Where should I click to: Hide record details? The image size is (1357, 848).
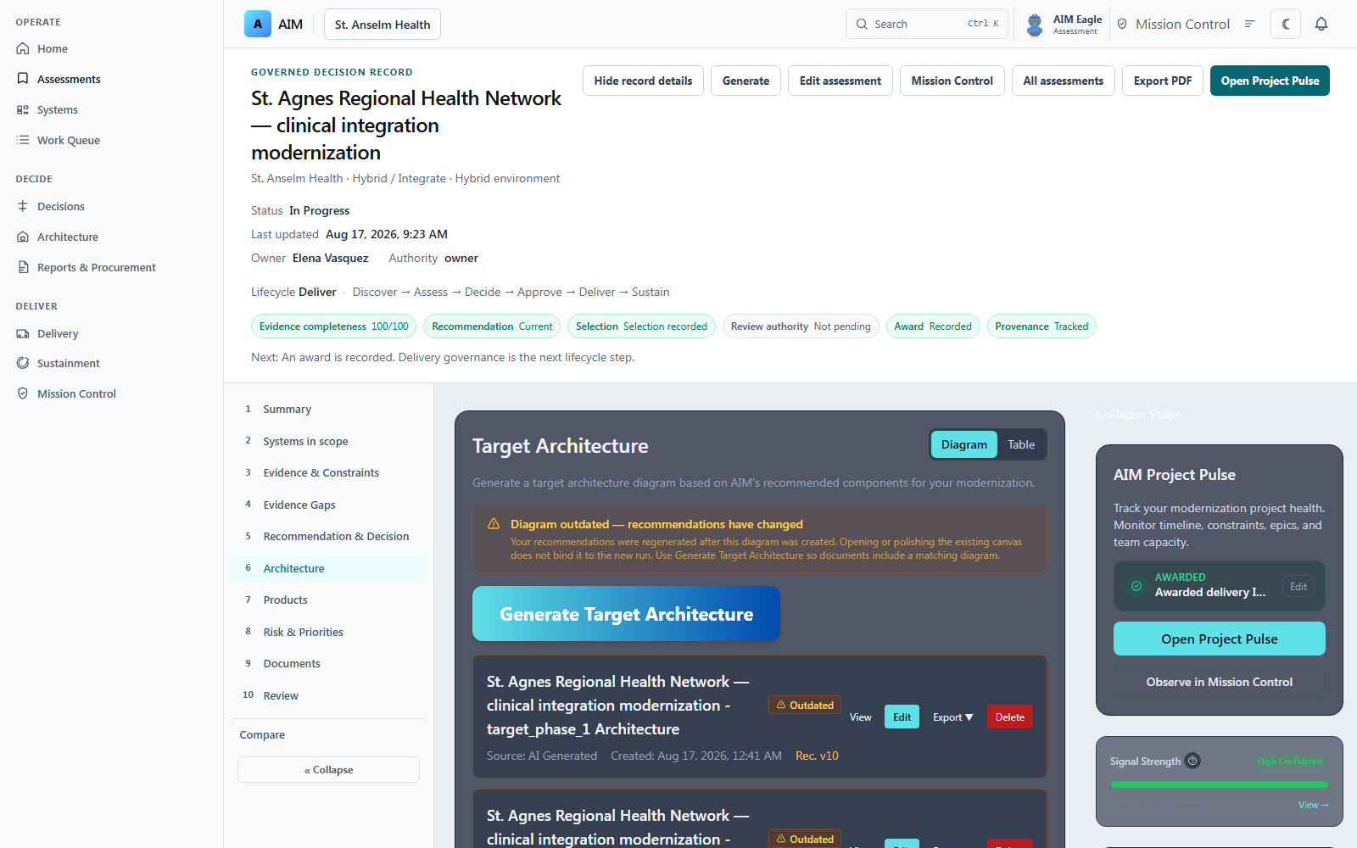[x=643, y=81]
